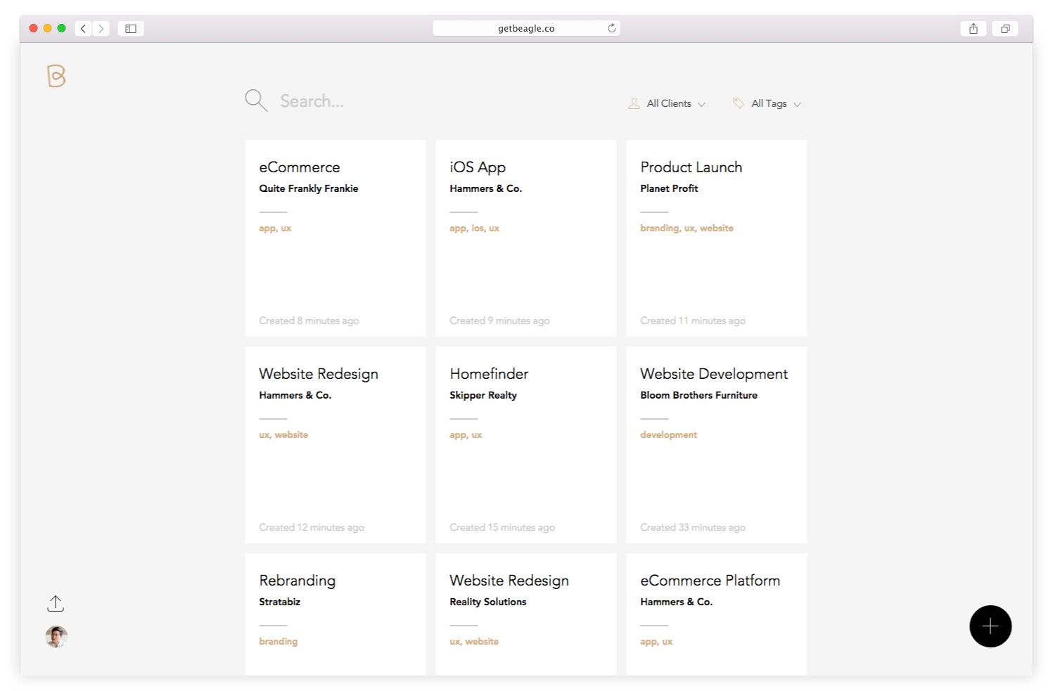Click client name Reality Solutions
Image resolution: width=1053 pixels, height=691 pixels.
[x=488, y=602]
